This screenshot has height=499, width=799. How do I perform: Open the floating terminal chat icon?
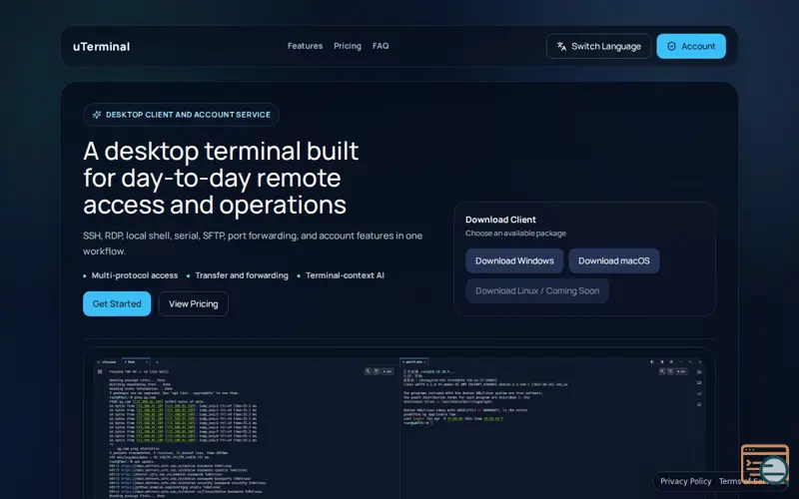point(765,465)
